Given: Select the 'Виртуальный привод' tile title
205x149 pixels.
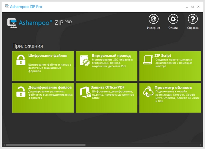Looking at the screenshot, I should [x=111, y=55].
